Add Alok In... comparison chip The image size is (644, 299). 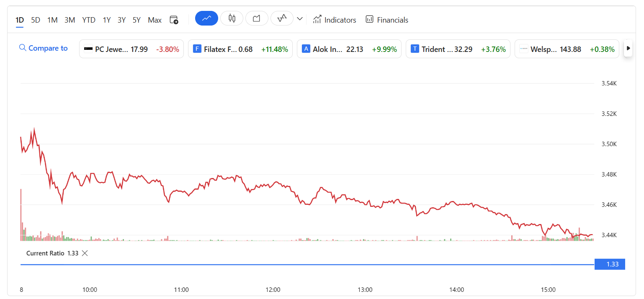(x=349, y=49)
